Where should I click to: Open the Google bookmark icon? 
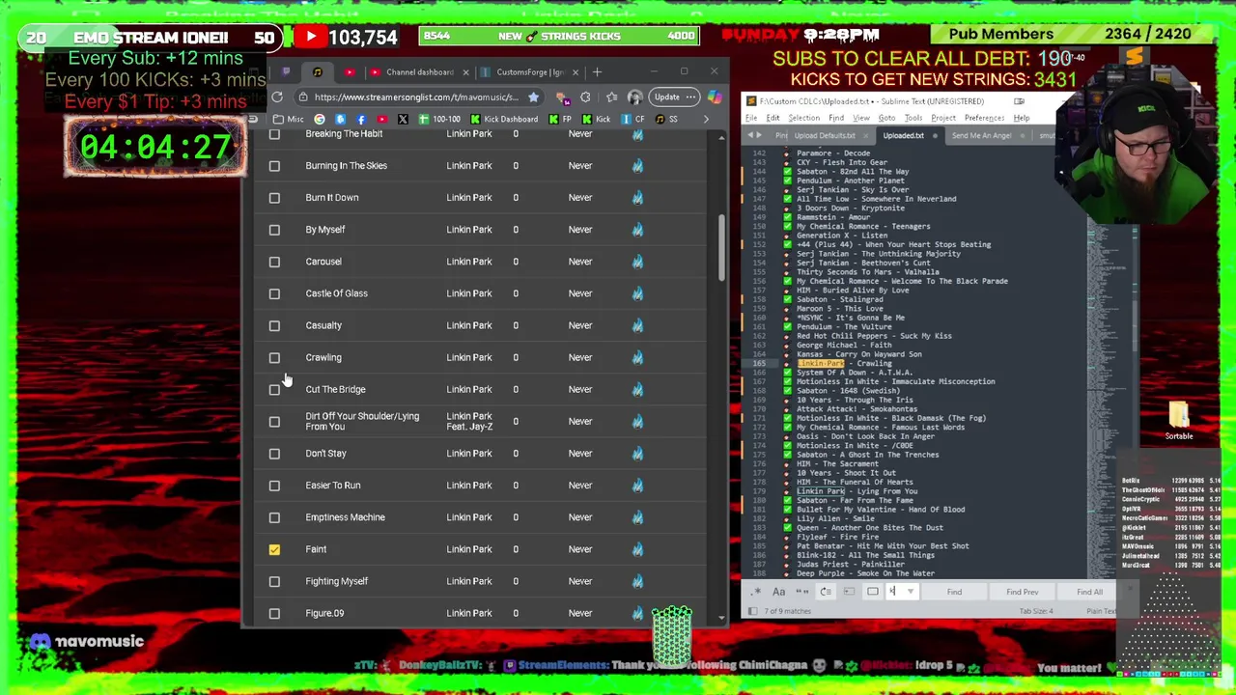pyautogui.click(x=320, y=119)
